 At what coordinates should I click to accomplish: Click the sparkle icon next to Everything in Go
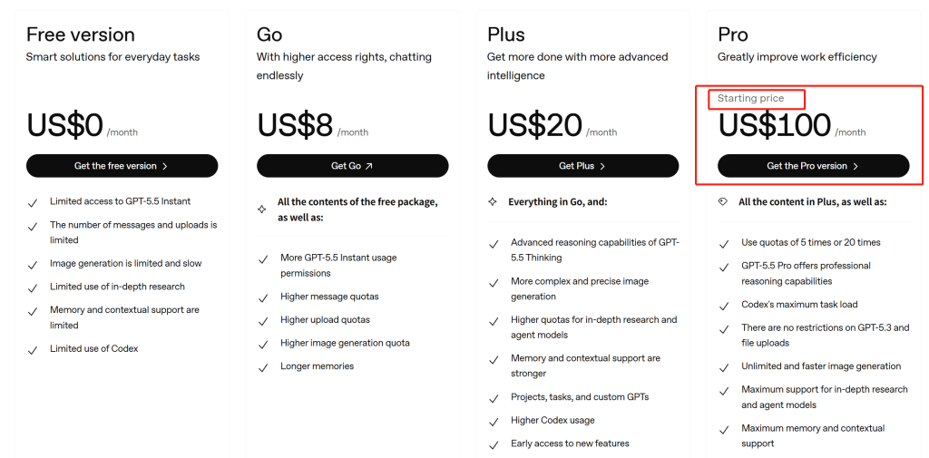[493, 202]
